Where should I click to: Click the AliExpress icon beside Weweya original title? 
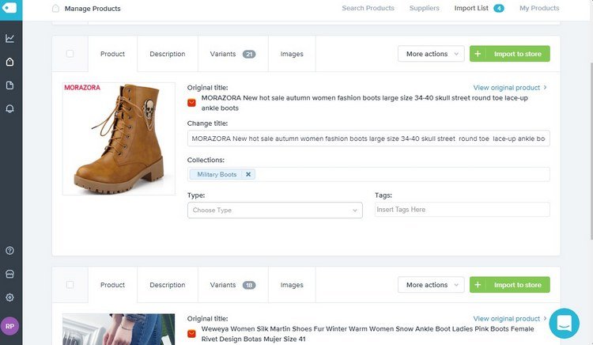pyautogui.click(x=192, y=334)
